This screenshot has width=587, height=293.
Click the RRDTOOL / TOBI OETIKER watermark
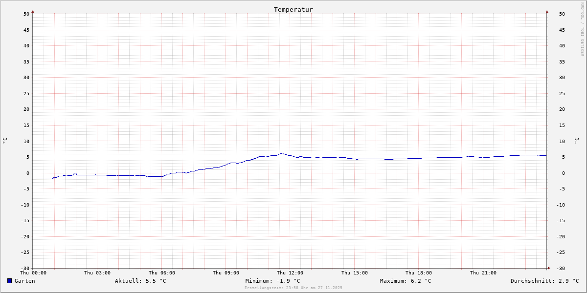point(582,29)
